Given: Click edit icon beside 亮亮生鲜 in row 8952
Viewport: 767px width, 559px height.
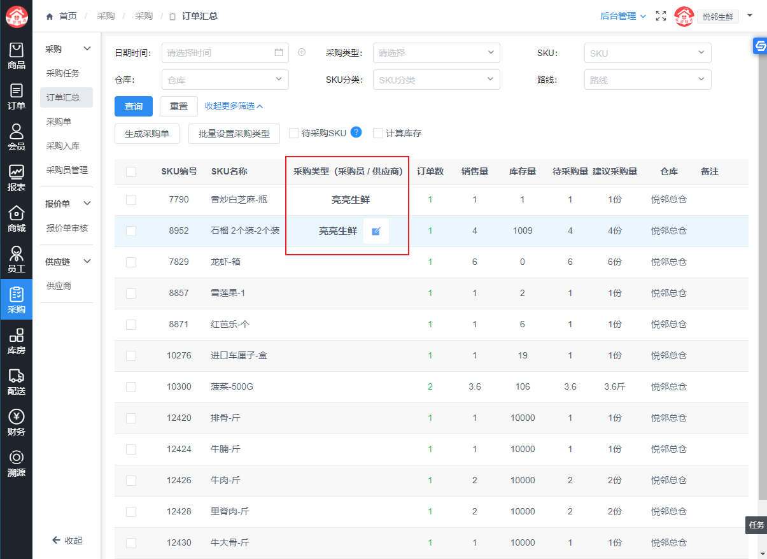Looking at the screenshot, I should coord(376,231).
